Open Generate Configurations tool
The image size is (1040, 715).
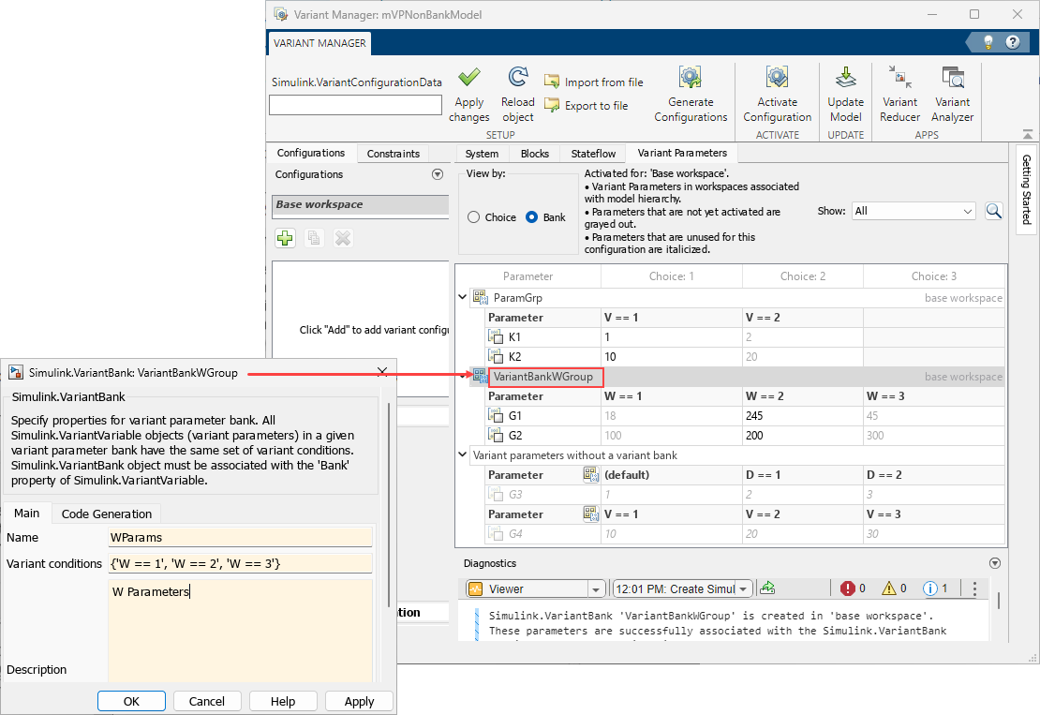691,78
